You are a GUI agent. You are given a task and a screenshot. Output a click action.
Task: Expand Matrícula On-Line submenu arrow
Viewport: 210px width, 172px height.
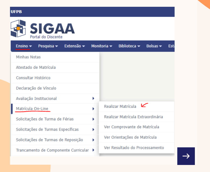point(93,109)
